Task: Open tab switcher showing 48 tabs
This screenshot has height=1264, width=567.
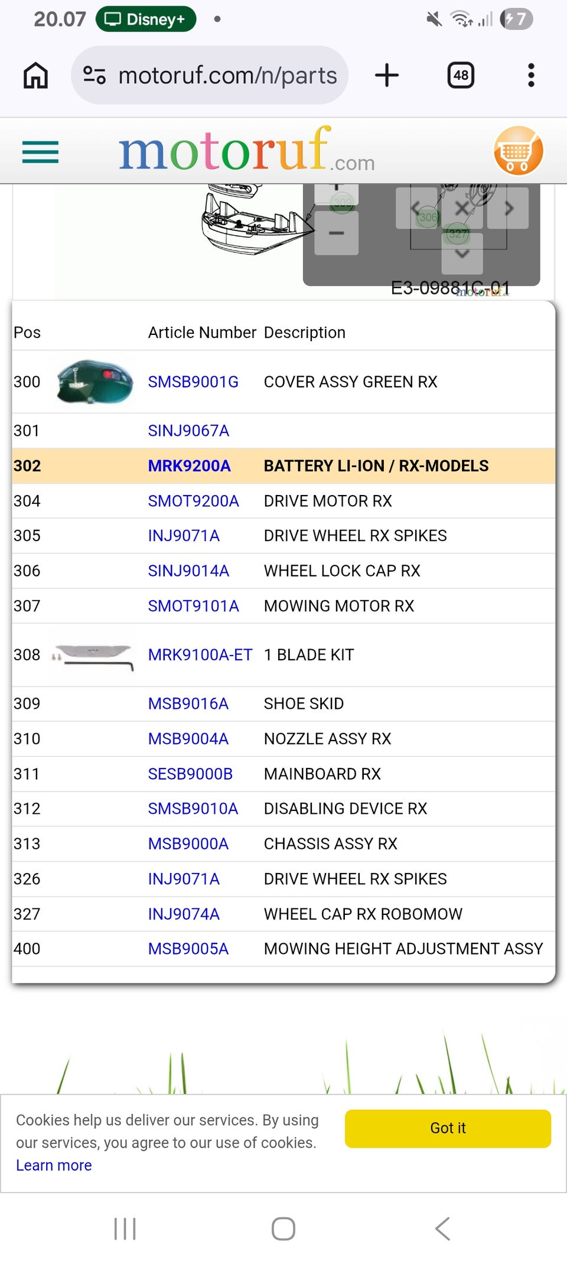Action: point(461,76)
